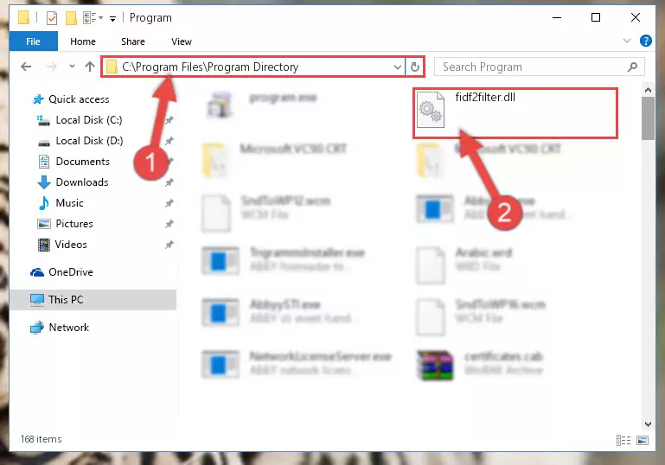Click the pin icon next to Local Disk (C:)
The height and width of the screenshot is (465, 665).
click(x=169, y=120)
